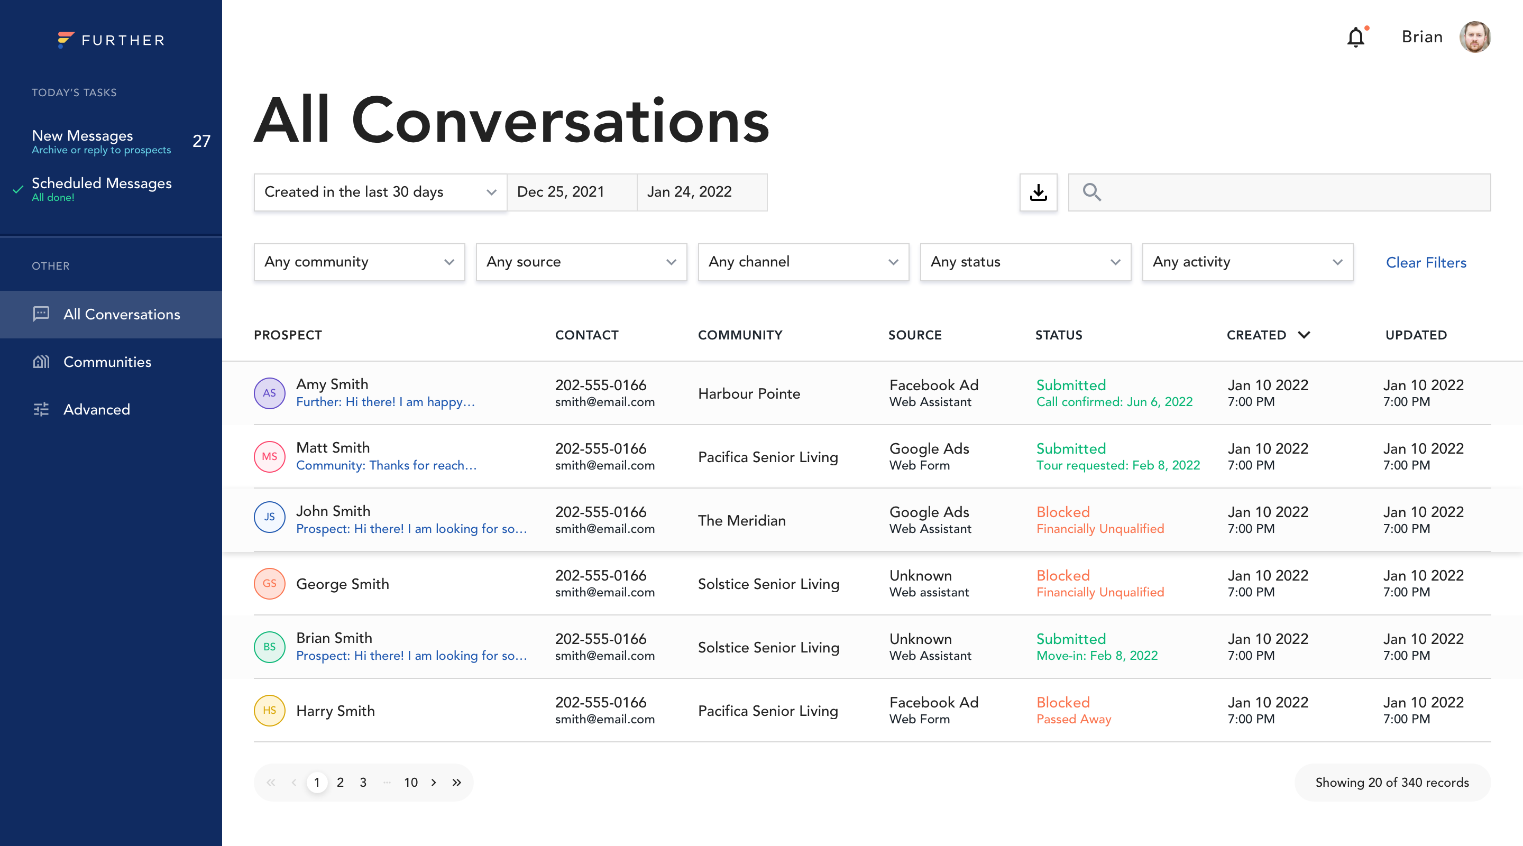Click the Communities building icon

pyautogui.click(x=41, y=361)
